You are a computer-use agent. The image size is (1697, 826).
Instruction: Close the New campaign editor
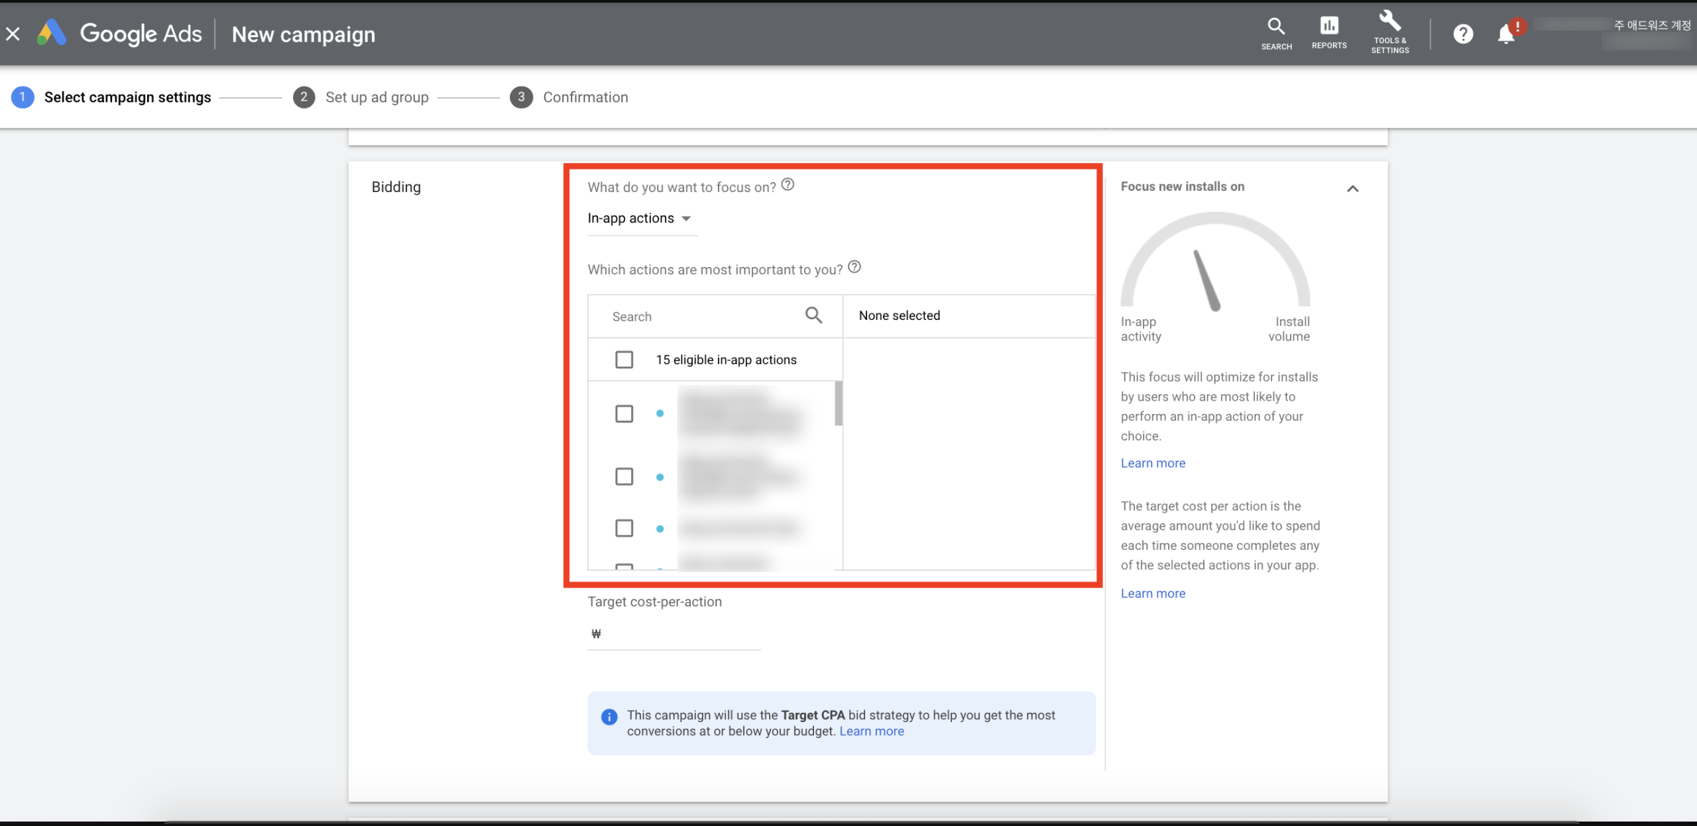click(x=13, y=34)
